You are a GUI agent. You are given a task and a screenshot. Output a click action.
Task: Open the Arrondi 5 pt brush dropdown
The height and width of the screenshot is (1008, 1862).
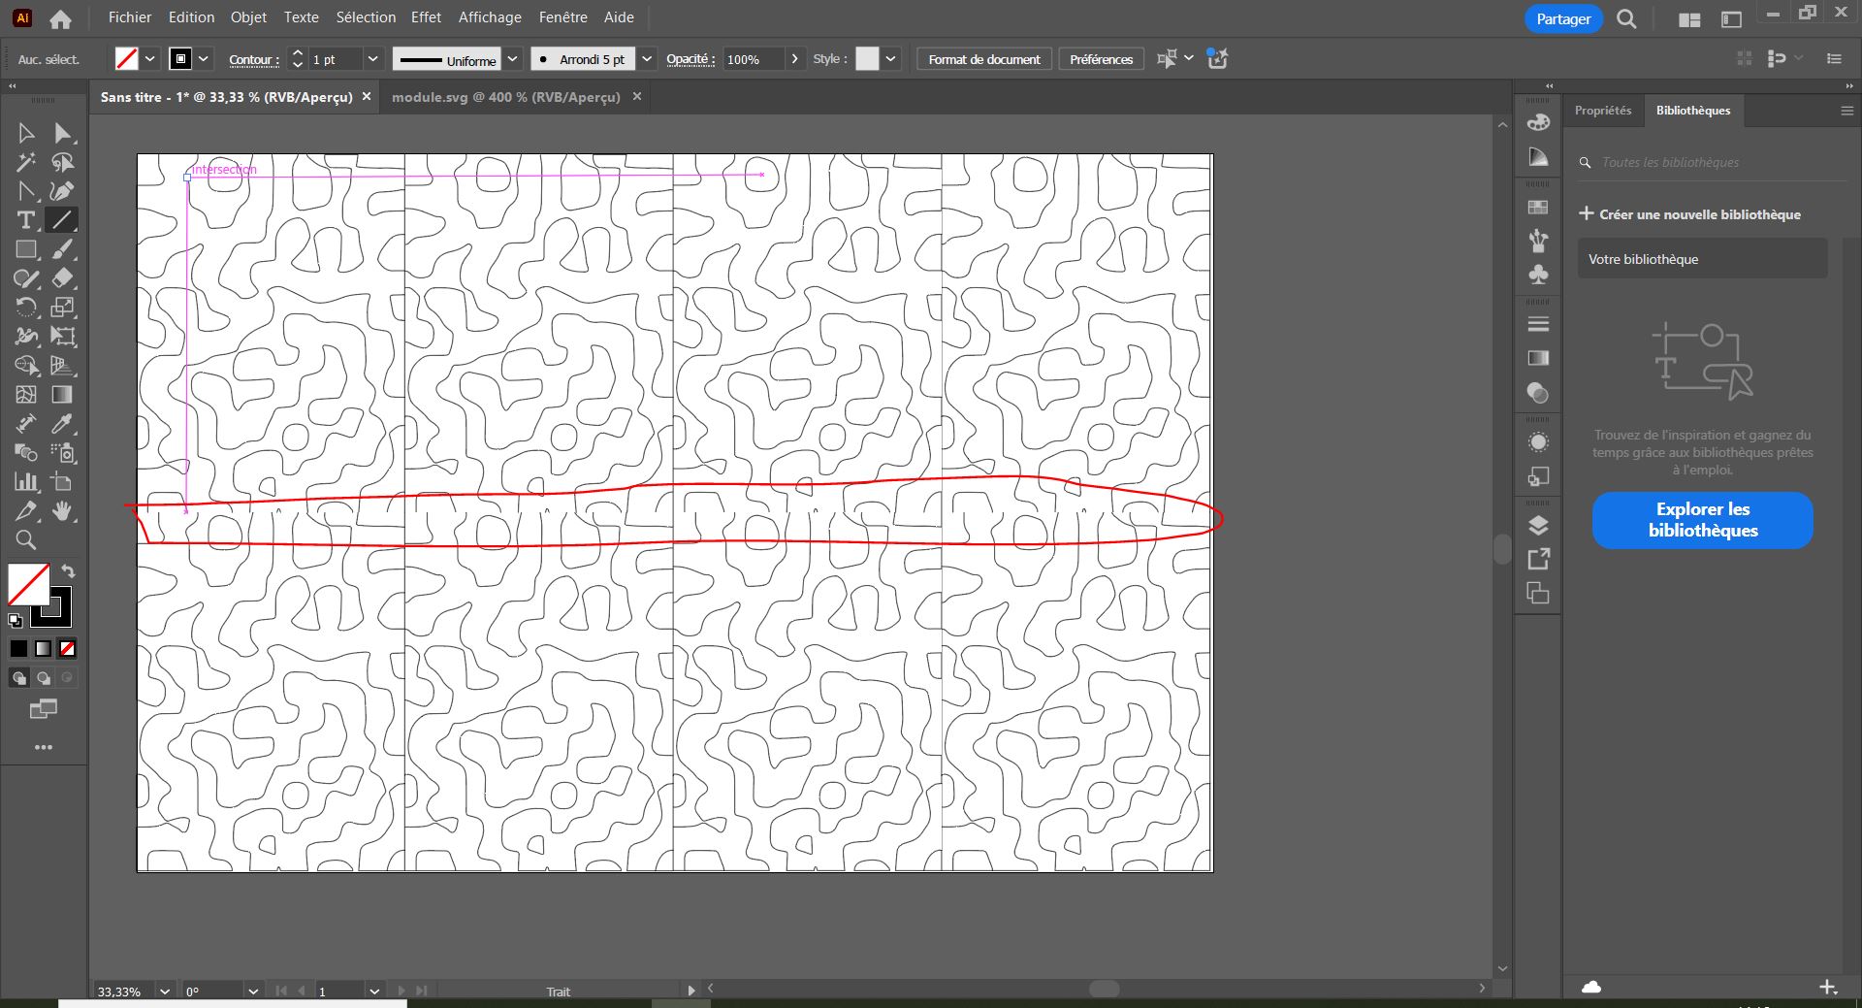click(647, 59)
